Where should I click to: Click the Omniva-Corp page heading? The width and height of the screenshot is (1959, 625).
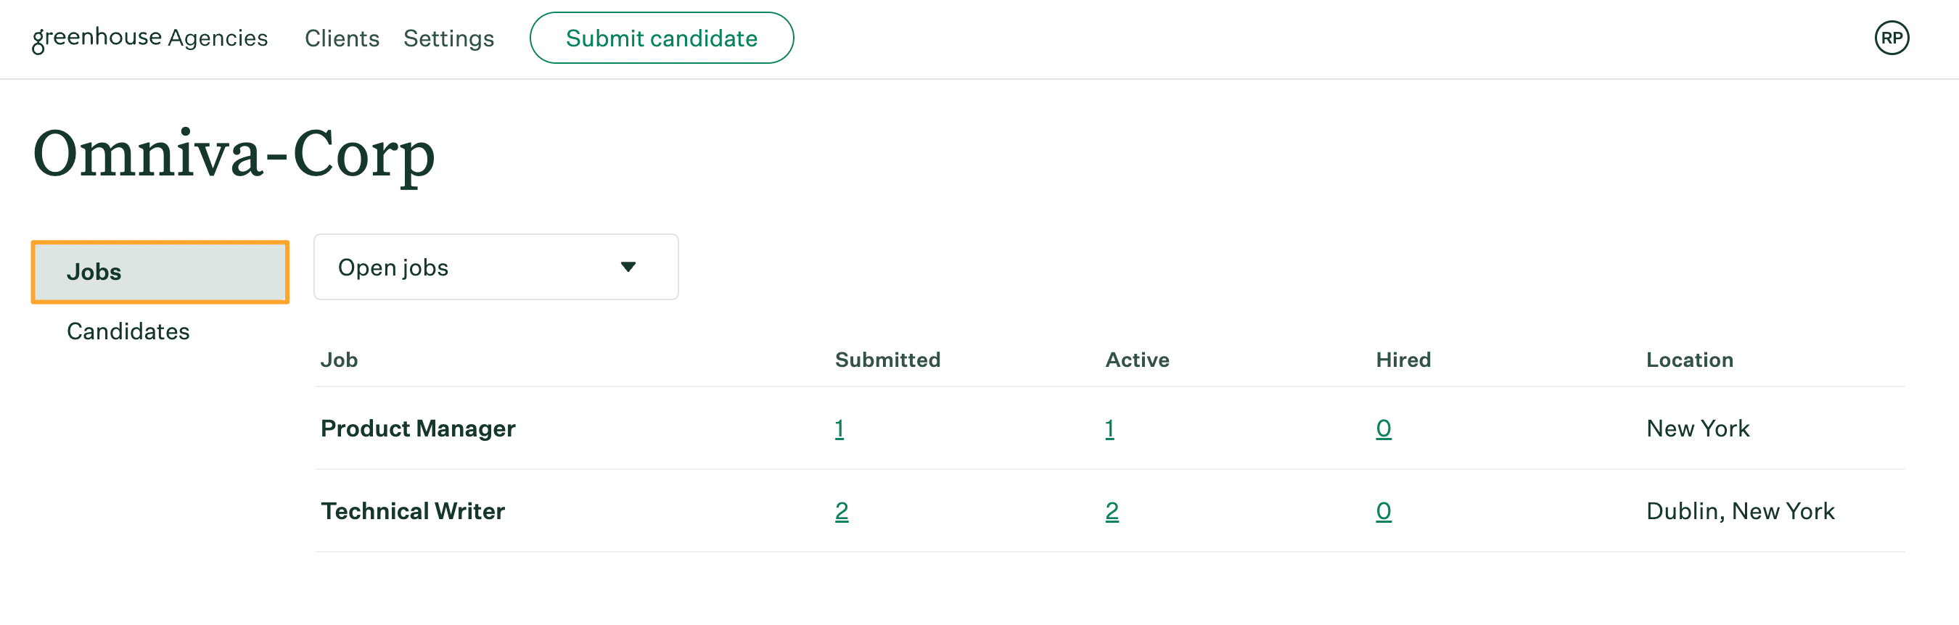tap(234, 154)
